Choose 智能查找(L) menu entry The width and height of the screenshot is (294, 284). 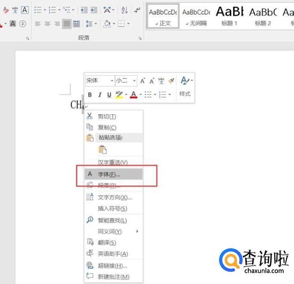coord(114,220)
